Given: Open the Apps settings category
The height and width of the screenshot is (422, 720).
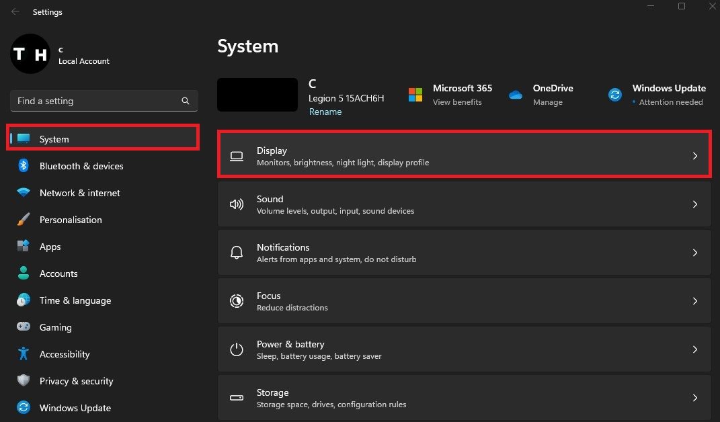Looking at the screenshot, I should pyautogui.click(x=50, y=247).
